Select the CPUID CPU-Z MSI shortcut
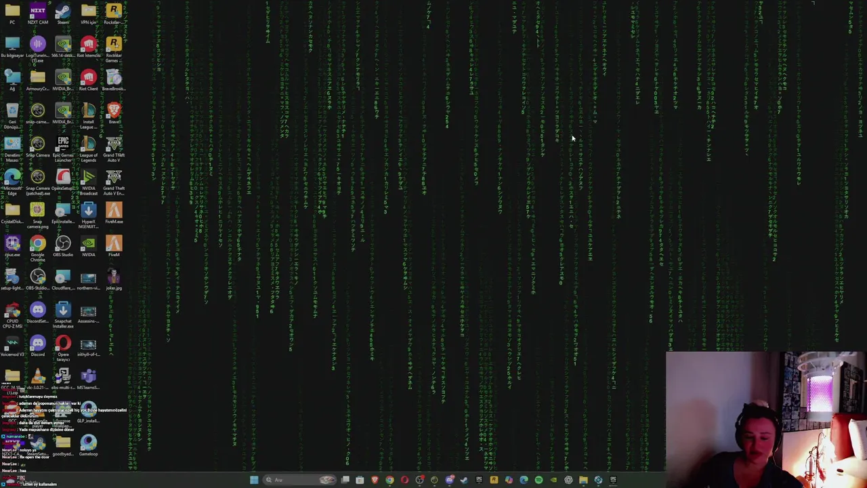This screenshot has height=488, width=867. [x=12, y=314]
